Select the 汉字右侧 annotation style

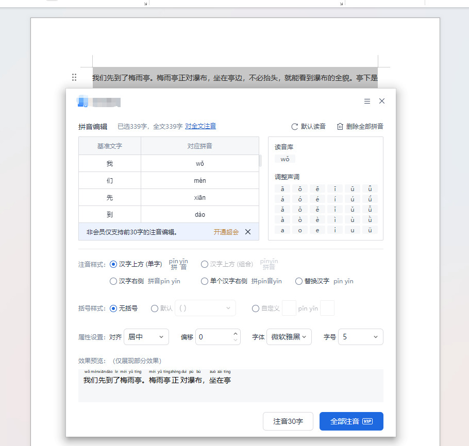pyautogui.click(x=113, y=281)
